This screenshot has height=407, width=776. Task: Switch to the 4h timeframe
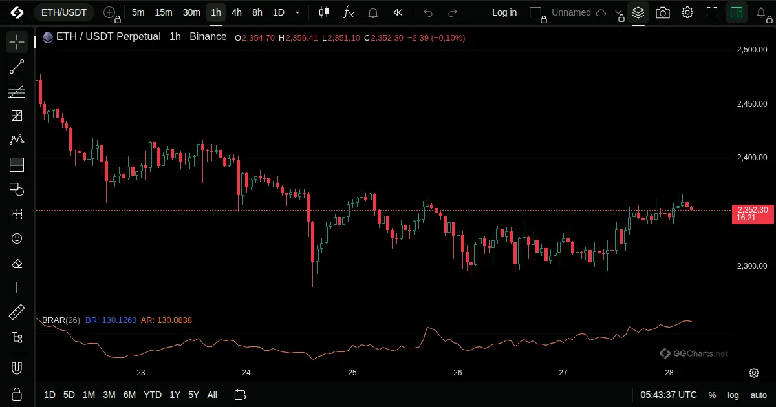pos(237,12)
